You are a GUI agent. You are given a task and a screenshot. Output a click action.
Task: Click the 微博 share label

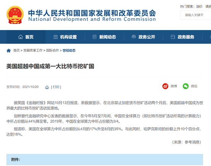point(174,86)
